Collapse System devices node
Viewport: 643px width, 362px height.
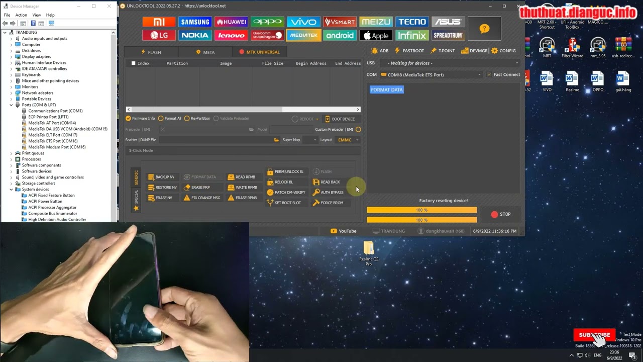(11, 189)
